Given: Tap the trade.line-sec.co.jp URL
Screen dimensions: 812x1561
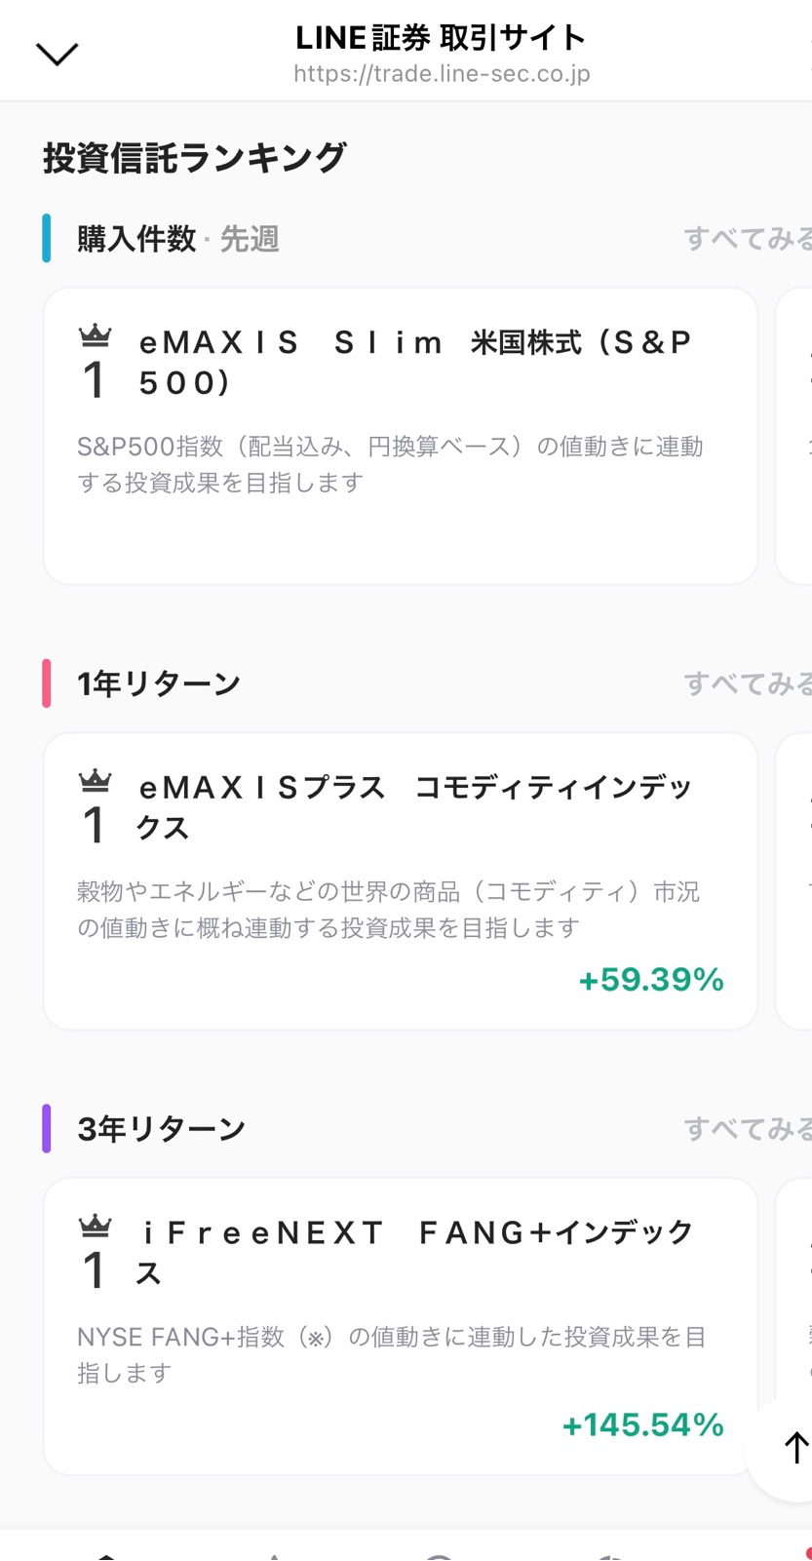Looking at the screenshot, I should [x=442, y=74].
